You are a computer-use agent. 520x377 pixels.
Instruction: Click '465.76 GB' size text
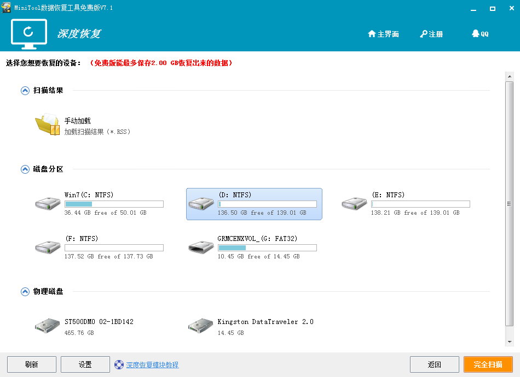79,333
